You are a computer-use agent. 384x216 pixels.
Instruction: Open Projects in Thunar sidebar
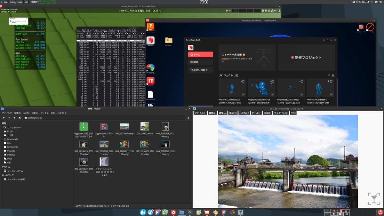click(9, 151)
